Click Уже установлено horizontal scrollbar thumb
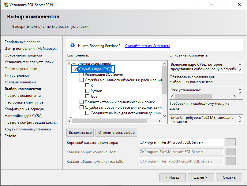The height and width of the screenshot is (186, 247). point(193,96)
